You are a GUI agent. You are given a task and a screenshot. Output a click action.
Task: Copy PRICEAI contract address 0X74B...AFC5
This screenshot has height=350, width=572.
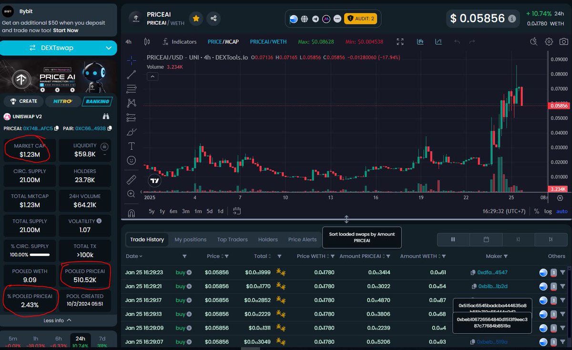tap(57, 128)
